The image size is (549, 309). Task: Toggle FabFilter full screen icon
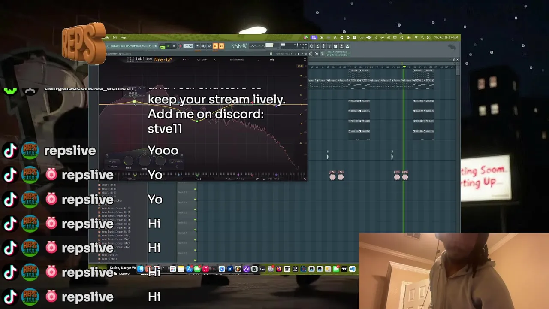tap(305, 60)
